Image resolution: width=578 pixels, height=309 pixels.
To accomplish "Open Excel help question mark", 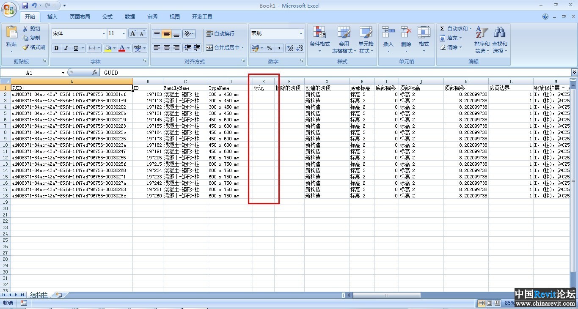I will tap(545, 17).
